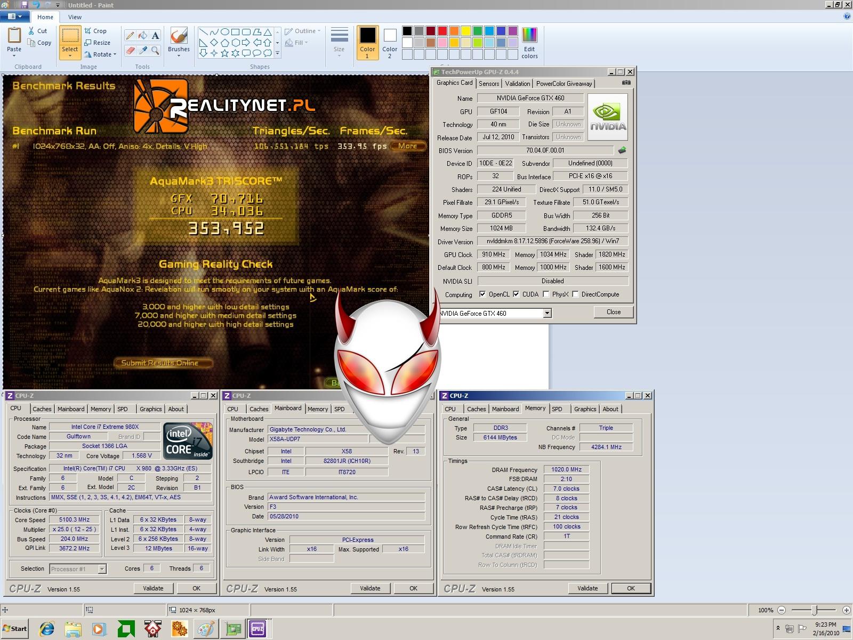Toggle the CUDA checkbox in GPU-Z
The width and height of the screenshot is (853, 640).
click(x=516, y=294)
